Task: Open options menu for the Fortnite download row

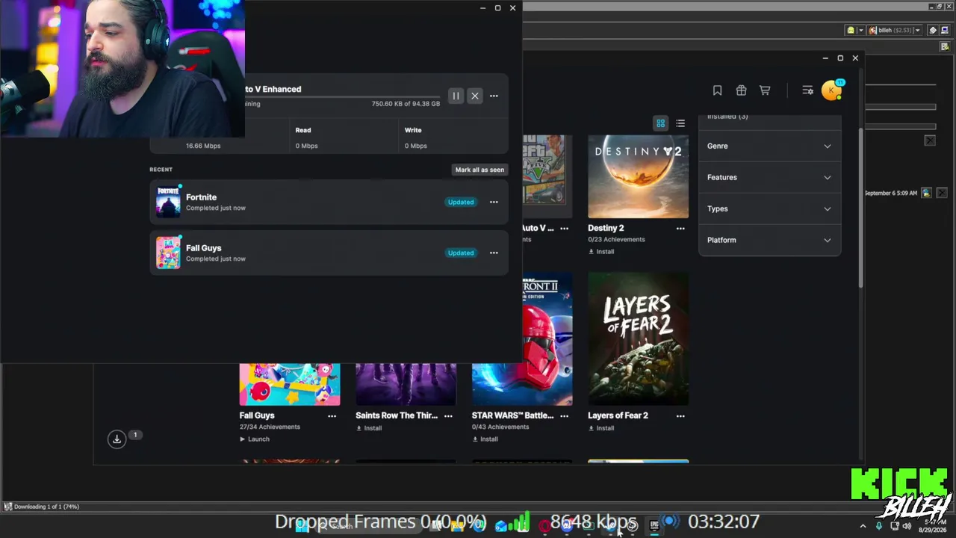Action: (x=494, y=202)
